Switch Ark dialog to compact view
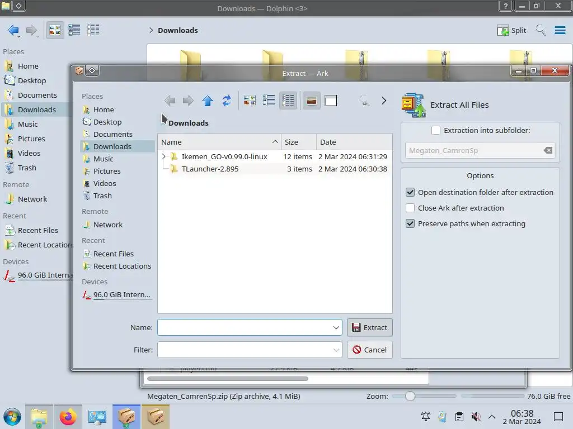The width and height of the screenshot is (573, 429). (x=269, y=101)
